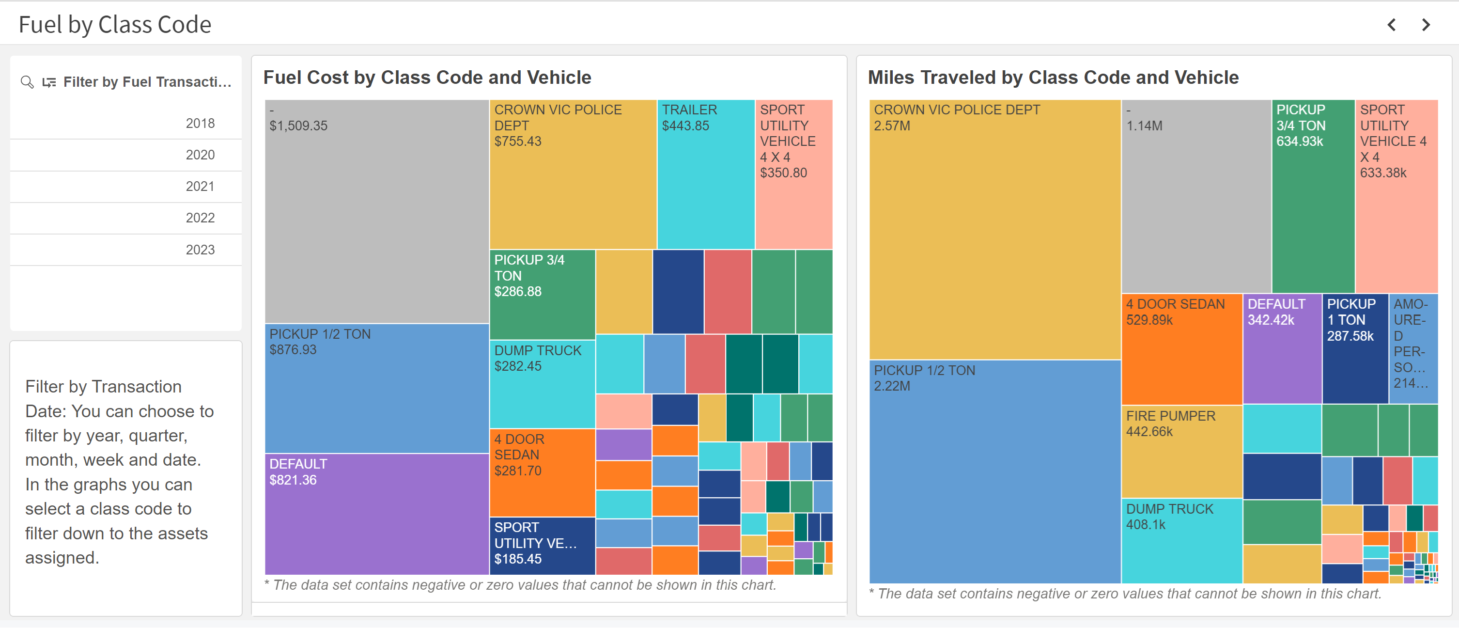This screenshot has width=1459, height=628.
Task: Select year 2022 in the filter list
Action: point(200,218)
